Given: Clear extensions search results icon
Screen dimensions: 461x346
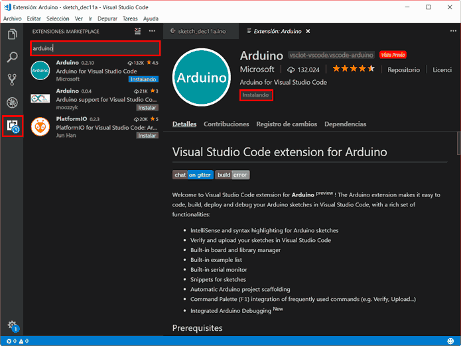Looking at the screenshot, I should tap(137, 31).
